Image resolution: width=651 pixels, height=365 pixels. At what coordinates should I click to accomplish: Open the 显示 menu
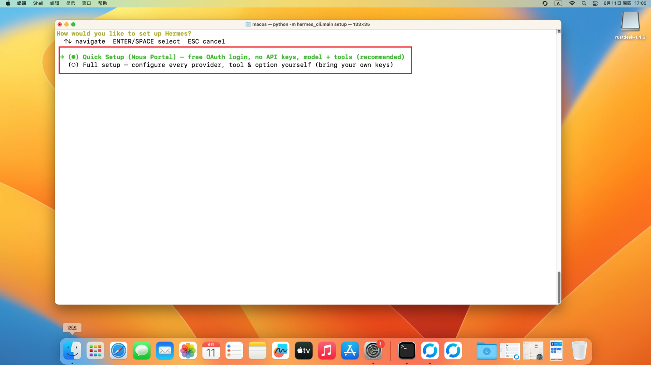(x=71, y=3)
